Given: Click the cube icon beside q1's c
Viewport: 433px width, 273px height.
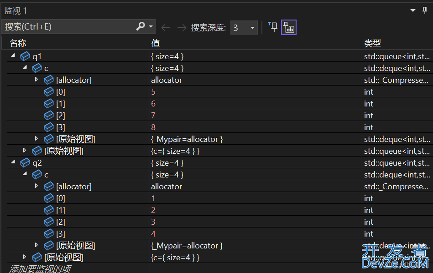Looking at the screenshot, I should point(37,68).
